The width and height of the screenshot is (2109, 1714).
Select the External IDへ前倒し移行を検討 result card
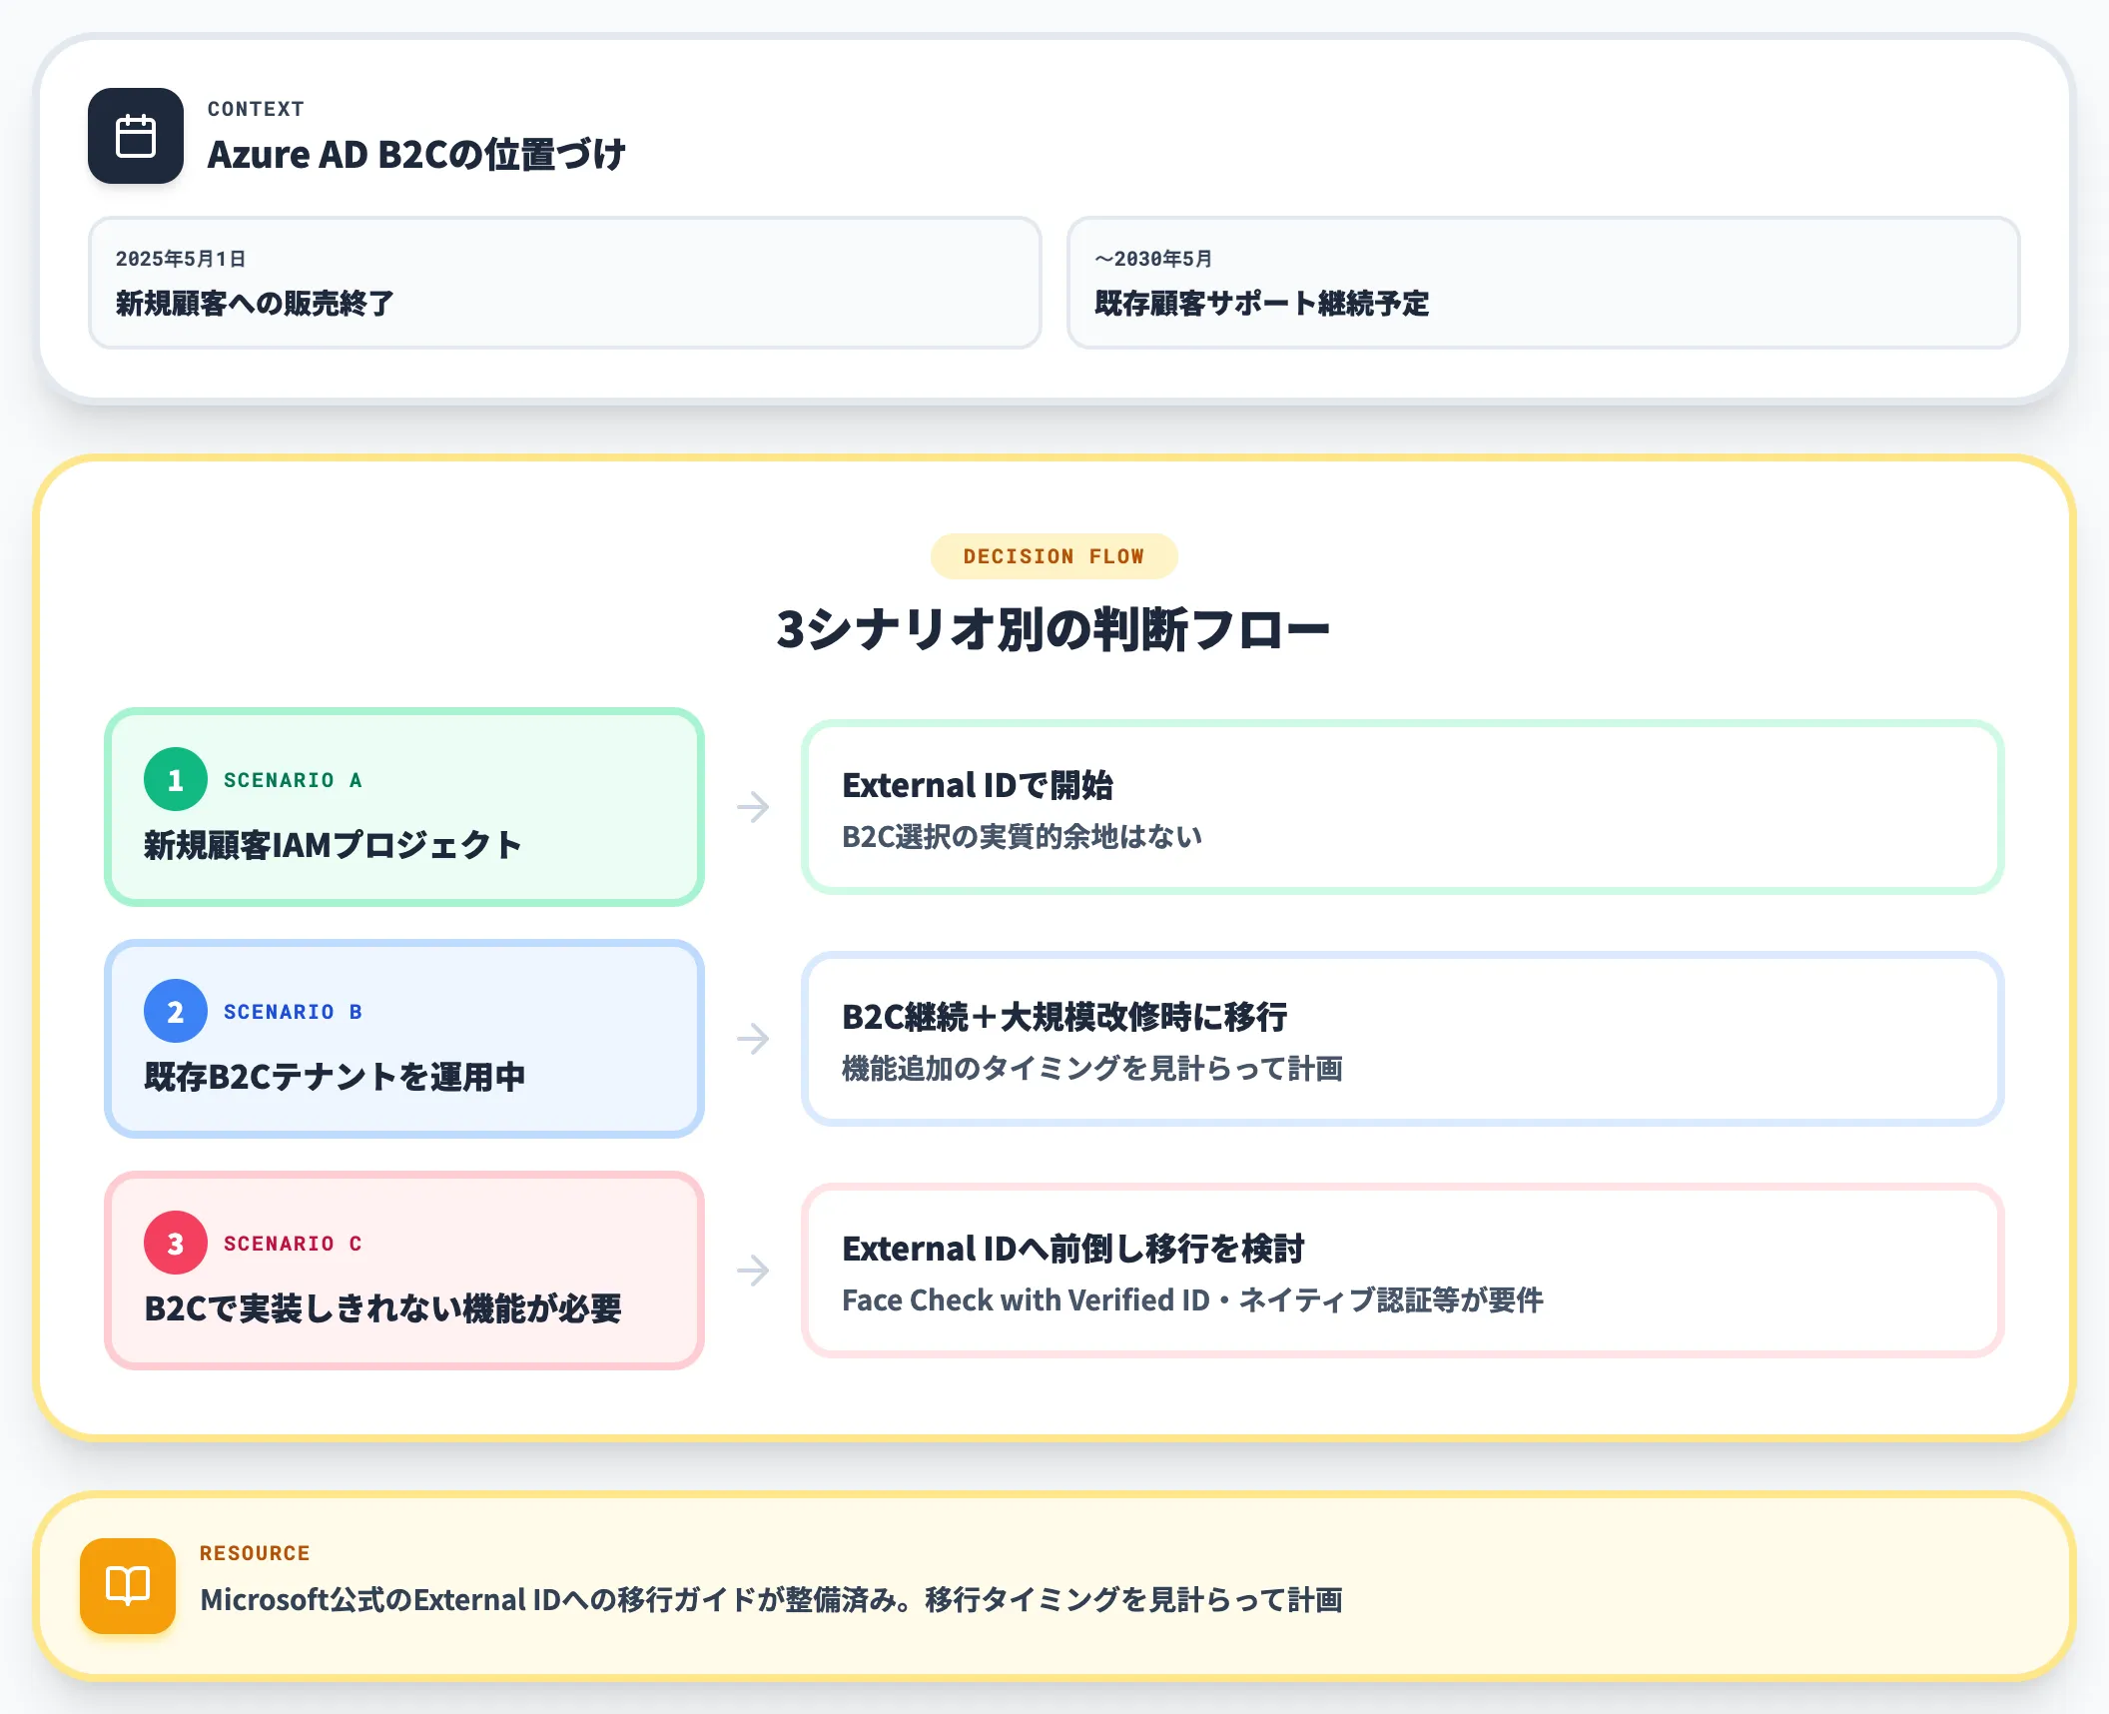pyautogui.click(x=1402, y=1271)
